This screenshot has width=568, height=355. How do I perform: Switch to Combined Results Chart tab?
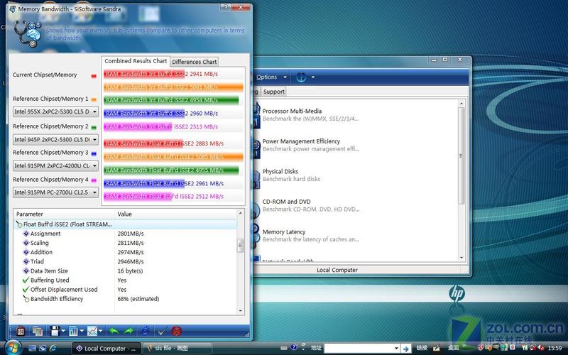coord(136,61)
